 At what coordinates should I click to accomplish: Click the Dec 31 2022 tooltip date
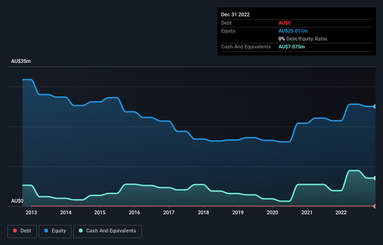click(235, 14)
